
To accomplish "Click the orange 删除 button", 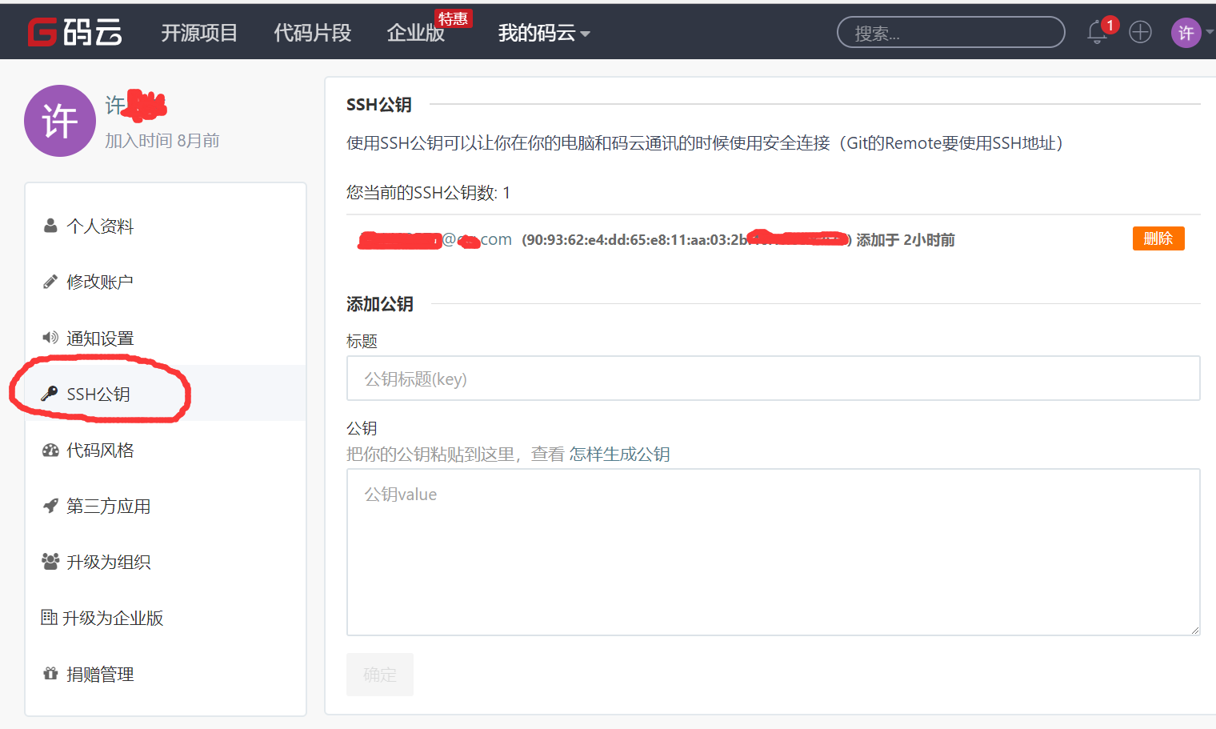I will 1158,238.
